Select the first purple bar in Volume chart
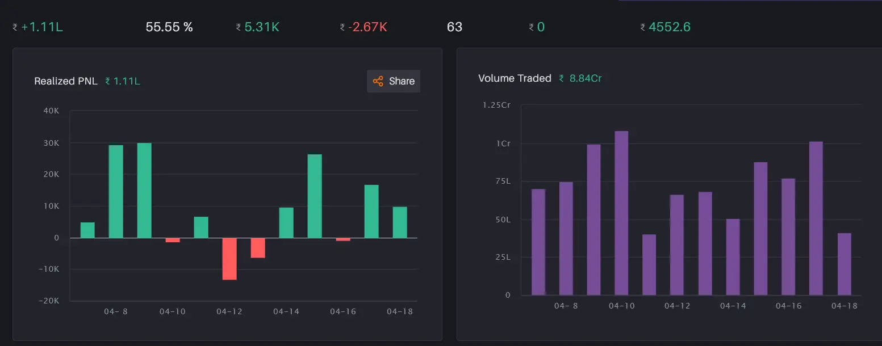This screenshot has height=346, width=882. (538, 242)
